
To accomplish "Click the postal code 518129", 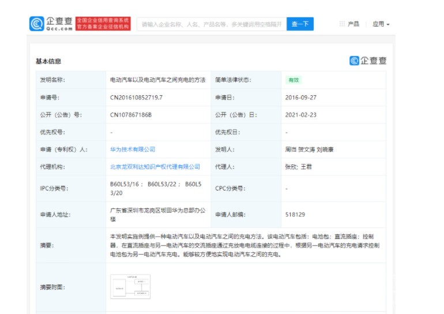I will (295, 215).
